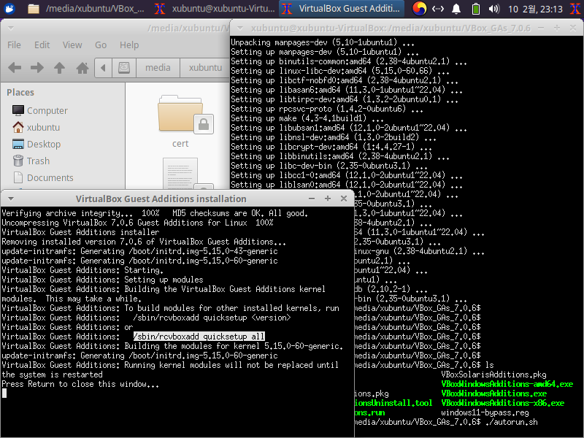The height and width of the screenshot is (438, 584).
Task: Select the xubuntu path button
Action: pyautogui.click(x=205, y=68)
